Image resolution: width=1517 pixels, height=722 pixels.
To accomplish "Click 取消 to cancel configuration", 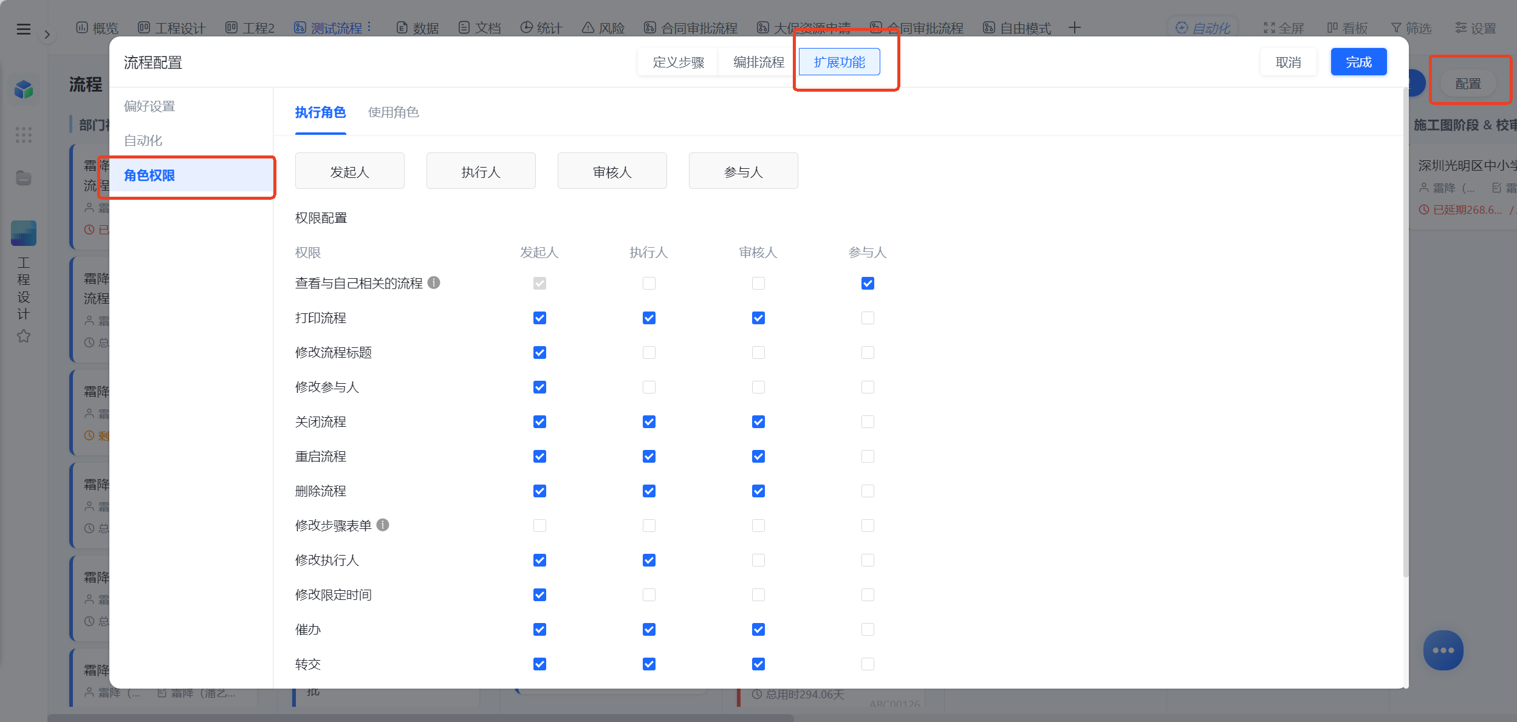I will 1288,62.
